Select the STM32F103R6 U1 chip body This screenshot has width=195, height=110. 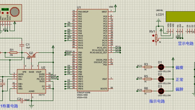[93, 50]
